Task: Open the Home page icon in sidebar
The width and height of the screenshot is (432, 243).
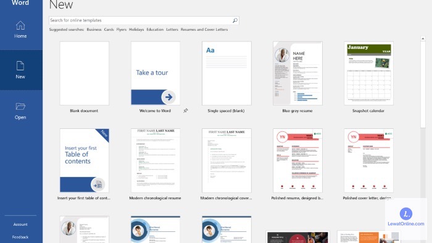Action: (20, 25)
